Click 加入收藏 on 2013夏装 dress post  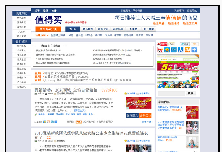tap(130, 141)
